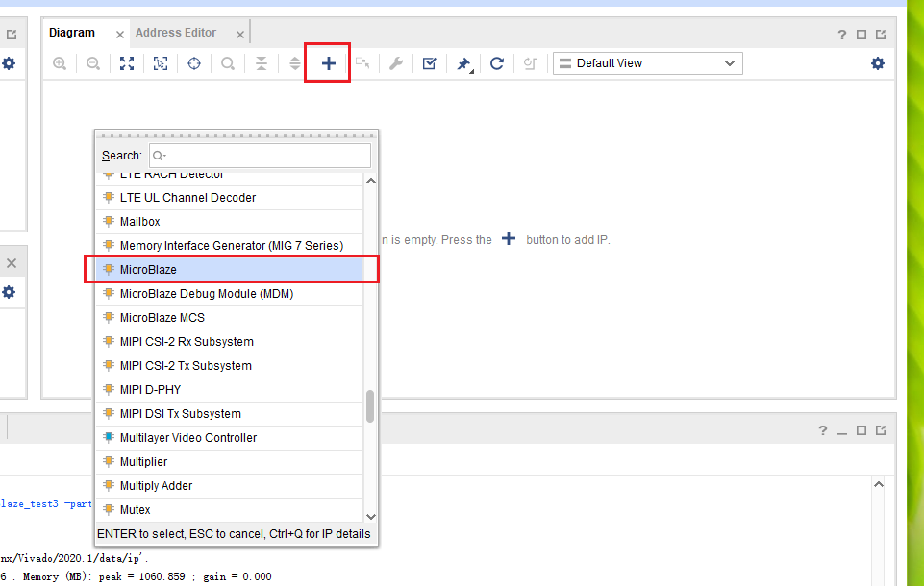This screenshot has width=924, height=586.
Task: Select the Zoom Out tool
Action: (92, 62)
